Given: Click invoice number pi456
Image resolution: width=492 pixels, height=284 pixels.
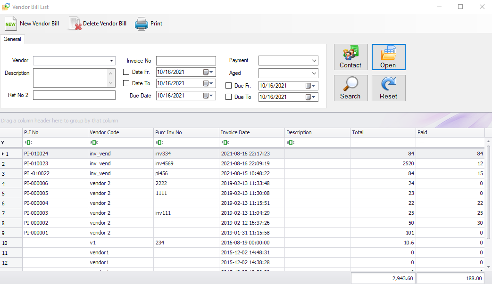Looking at the screenshot, I should click(162, 173).
